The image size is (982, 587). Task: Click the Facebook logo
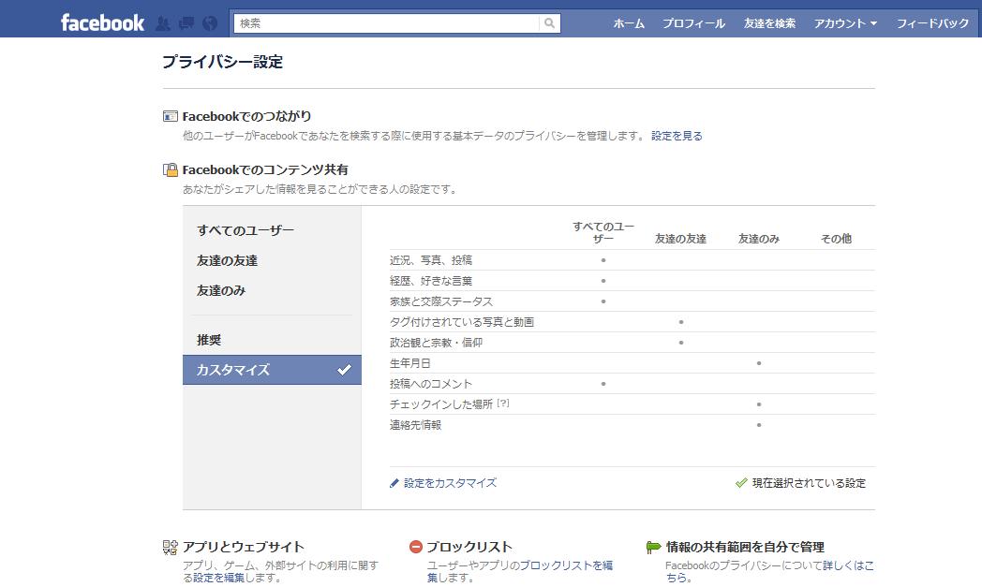click(103, 23)
